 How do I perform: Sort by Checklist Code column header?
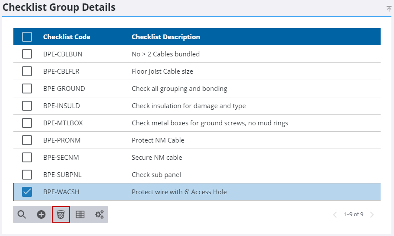67,37
